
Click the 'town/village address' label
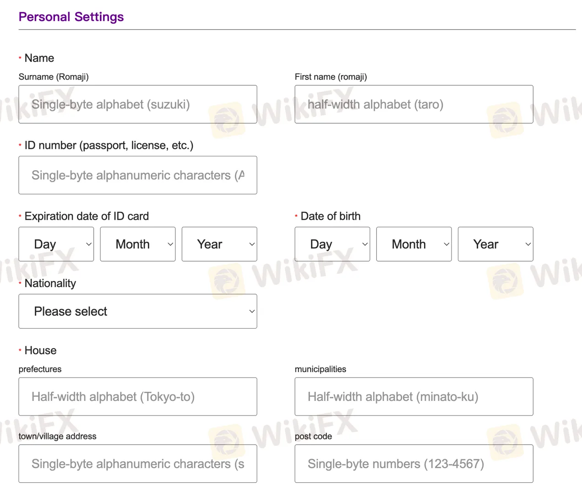coord(57,436)
